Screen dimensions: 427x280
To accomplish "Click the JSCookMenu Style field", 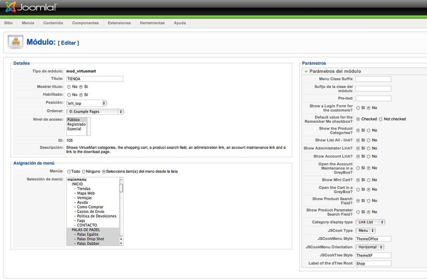I will coord(373,239).
